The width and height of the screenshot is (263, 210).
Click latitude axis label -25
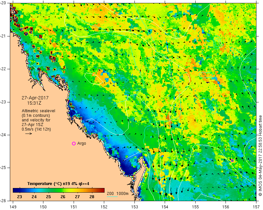pyautogui.click(x=3, y=168)
